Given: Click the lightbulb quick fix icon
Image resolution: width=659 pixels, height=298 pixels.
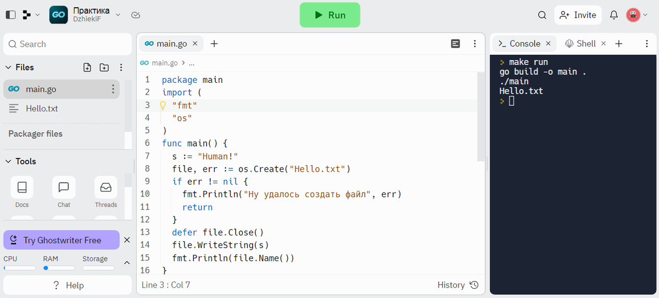Looking at the screenshot, I should [163, 105].
